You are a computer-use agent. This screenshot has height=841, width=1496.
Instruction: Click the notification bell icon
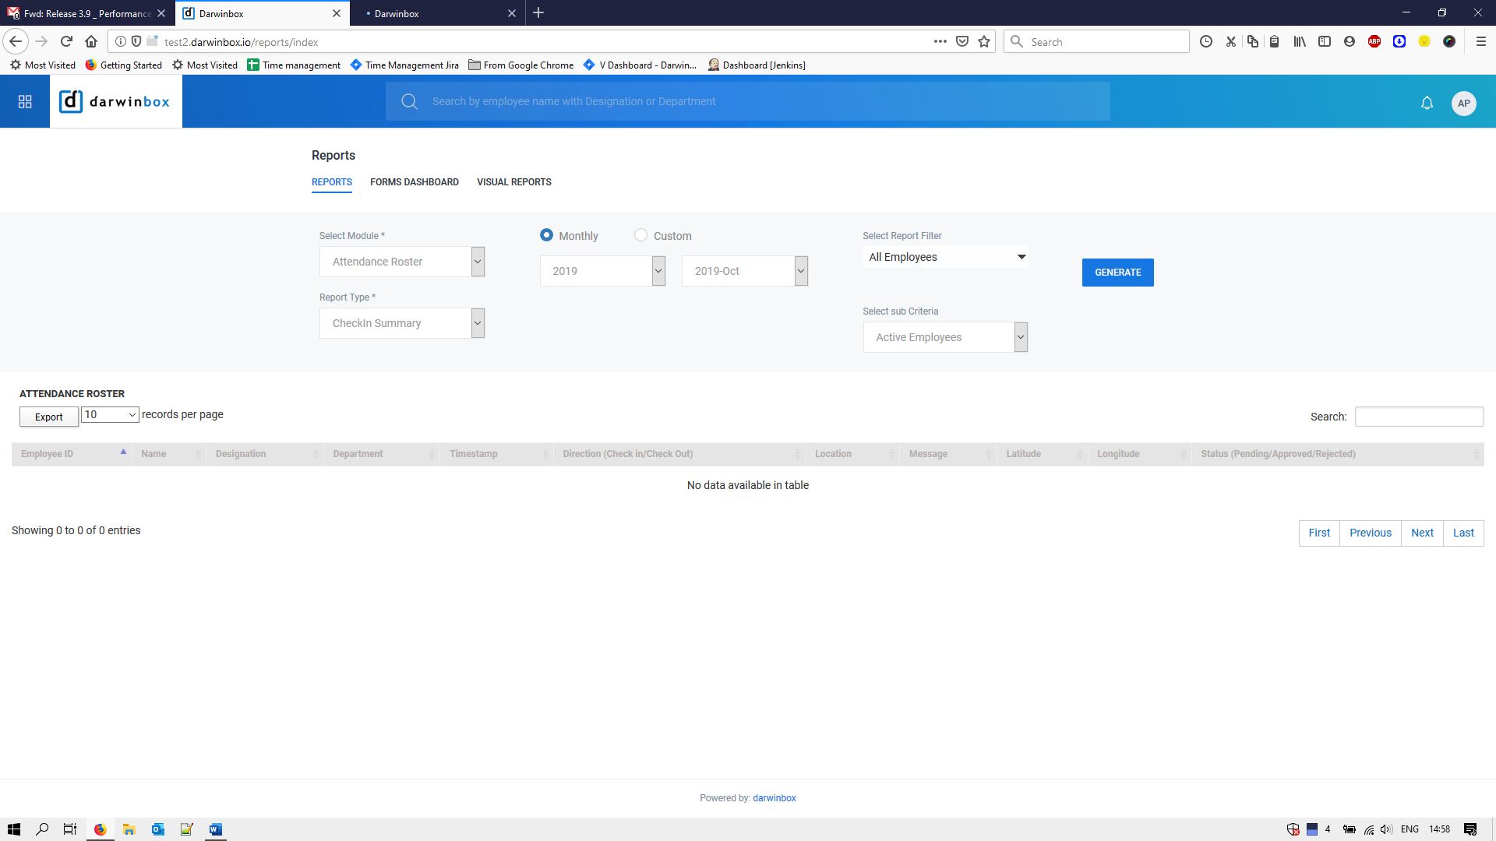pyautogui.click(x=1427, y=103)
